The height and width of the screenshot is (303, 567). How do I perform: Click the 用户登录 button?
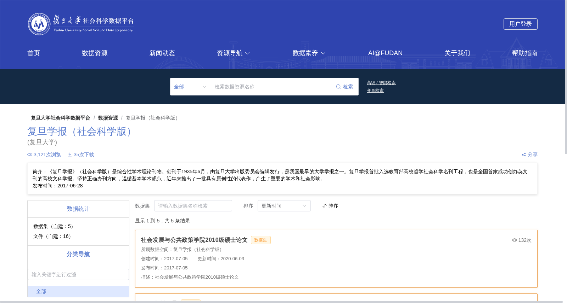(x=521, y=24)
